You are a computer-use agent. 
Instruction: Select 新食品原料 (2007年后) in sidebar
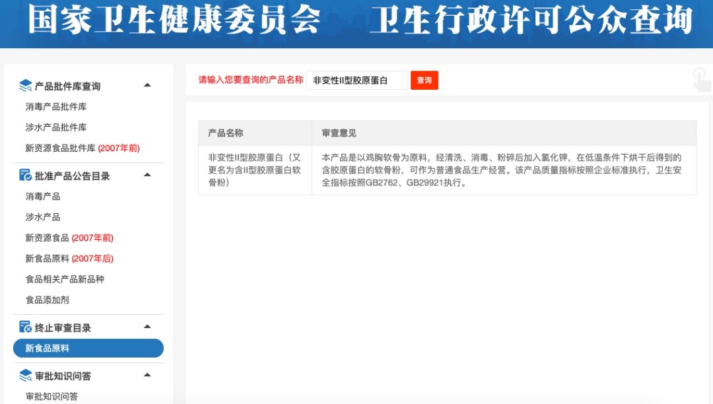pyautogui.click(x=69, y=259)
